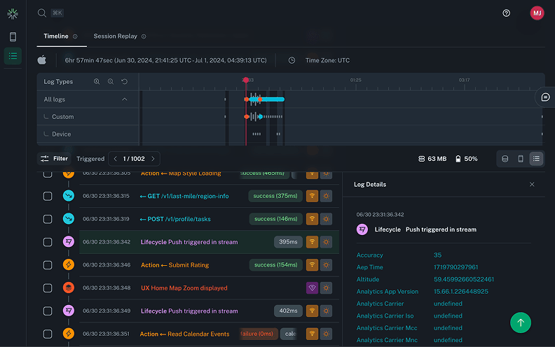Open the chat feedback bubble
Viewport: 555px width, 347px height.
pyautogui.click(x=545, y=97)
